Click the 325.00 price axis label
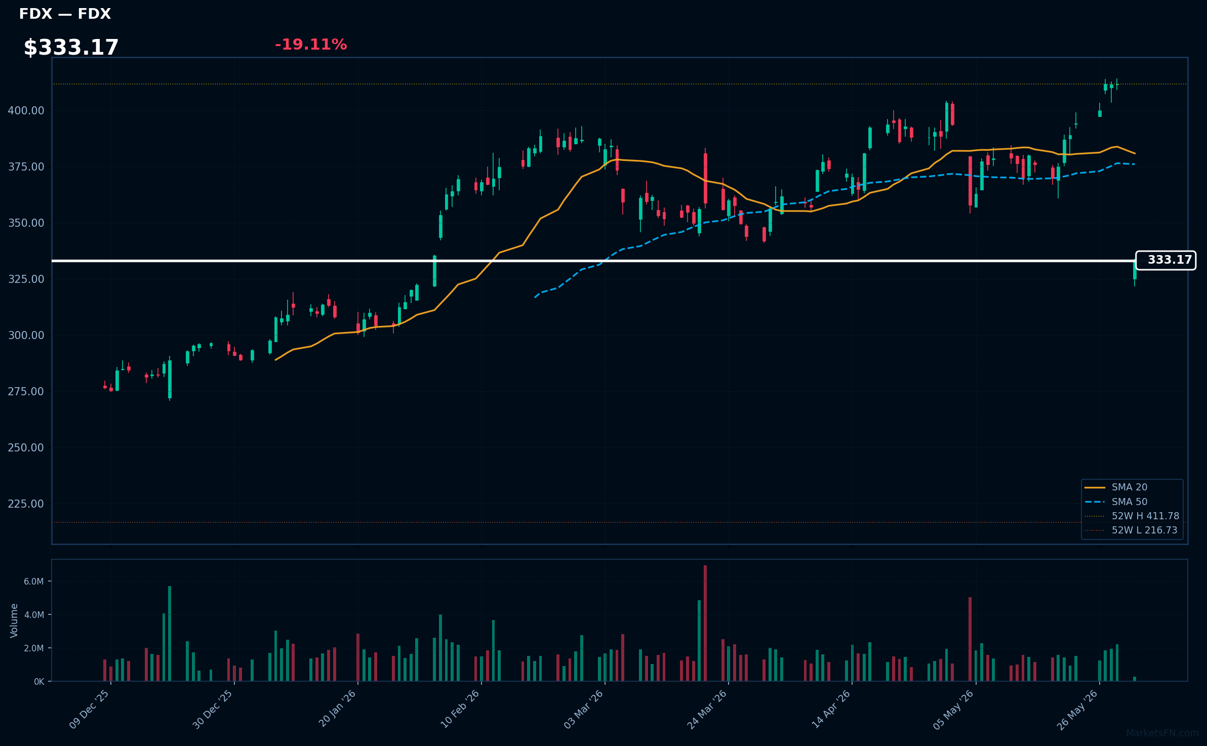 (x=26, y=279)
